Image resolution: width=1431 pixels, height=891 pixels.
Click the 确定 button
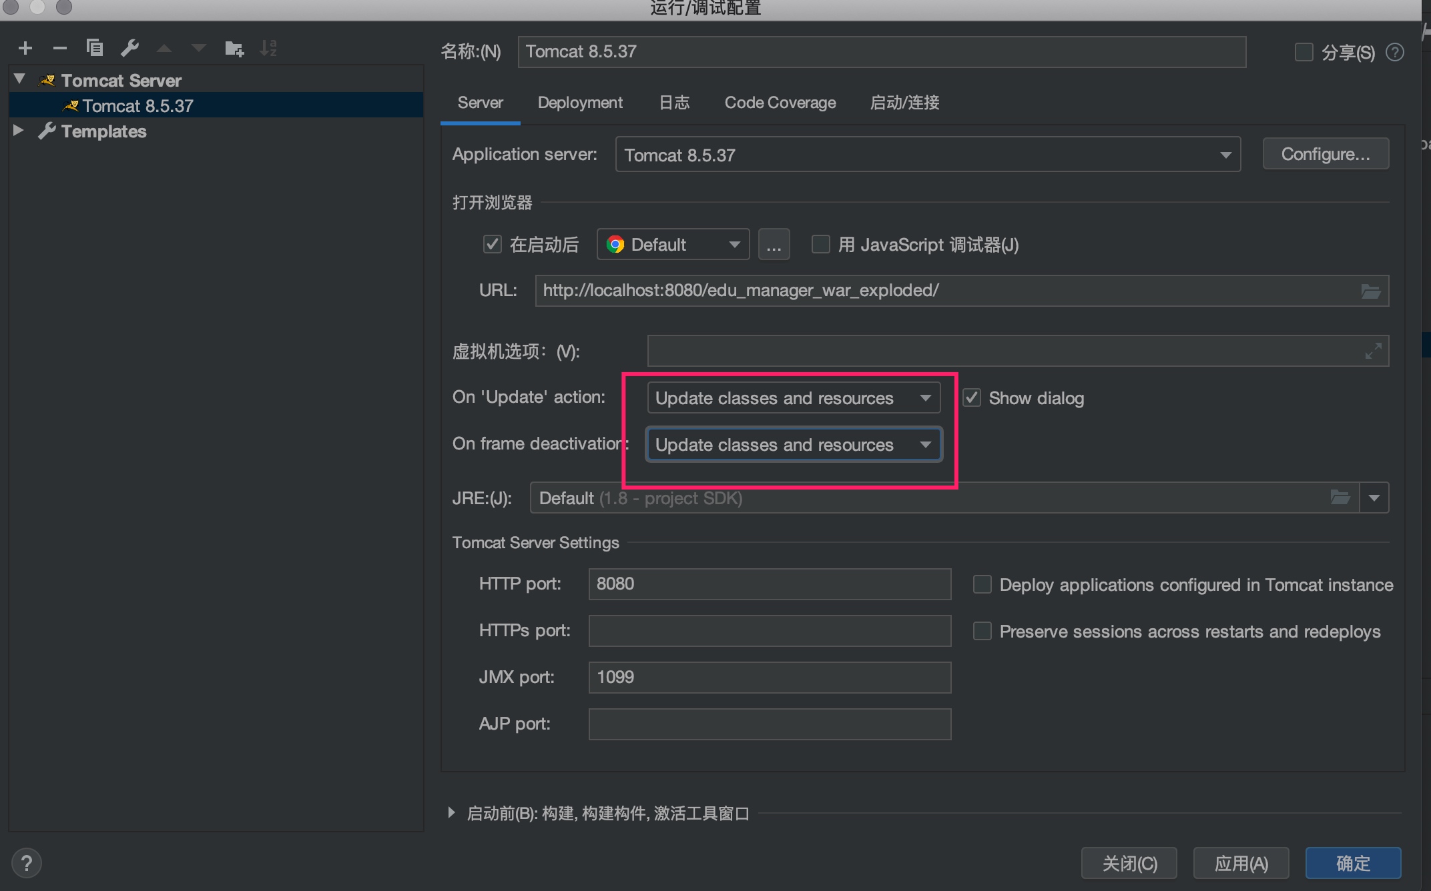(1353, 864)
